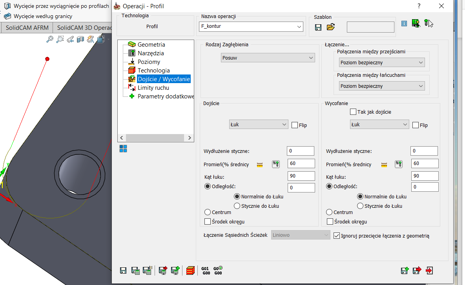This screenshot has height=285, width=465.
Task: Select Centrum radio in Wycofanie section
Action: (329, 212)
